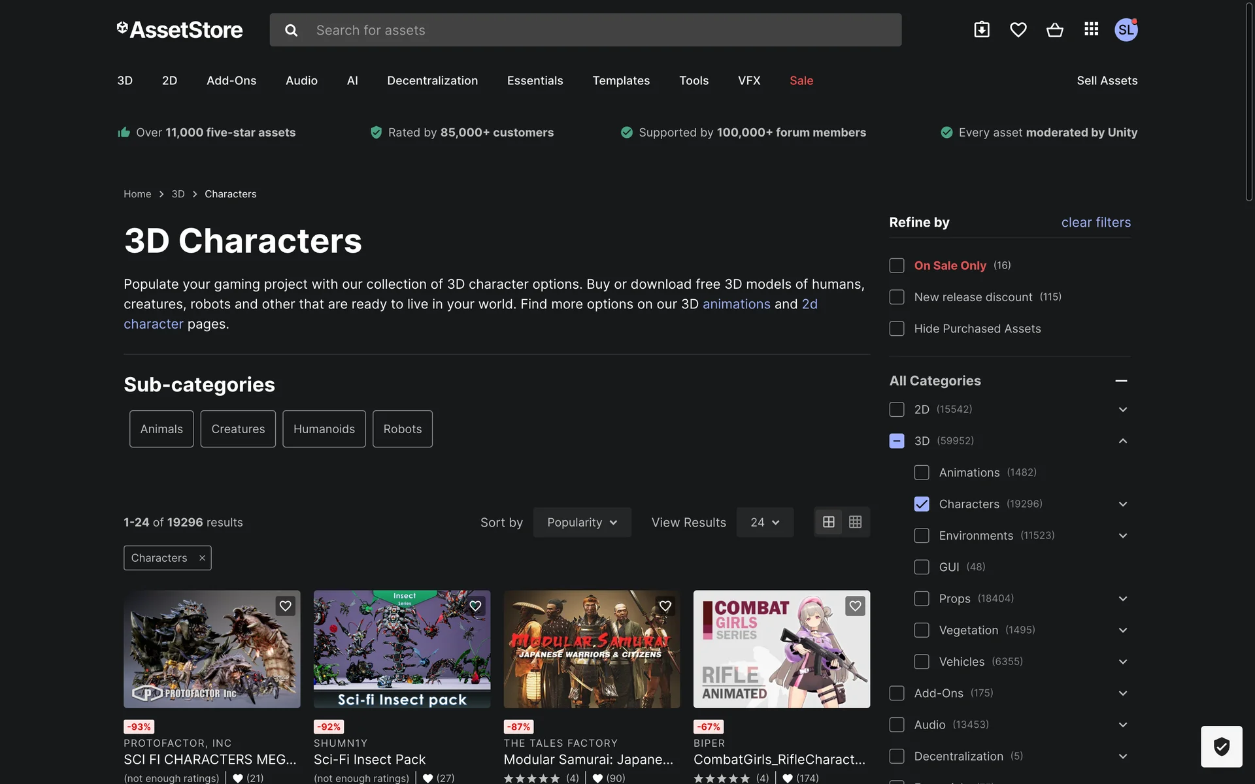
Task: Enable On Sale Only checkbox
Action: 897,265
